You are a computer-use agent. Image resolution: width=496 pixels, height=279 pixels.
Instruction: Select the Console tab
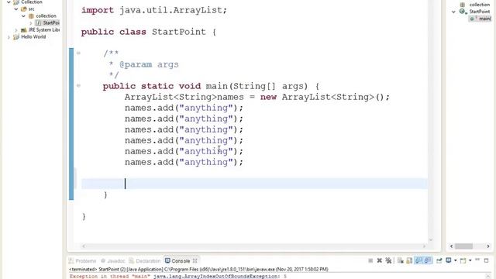click(177, 261)
